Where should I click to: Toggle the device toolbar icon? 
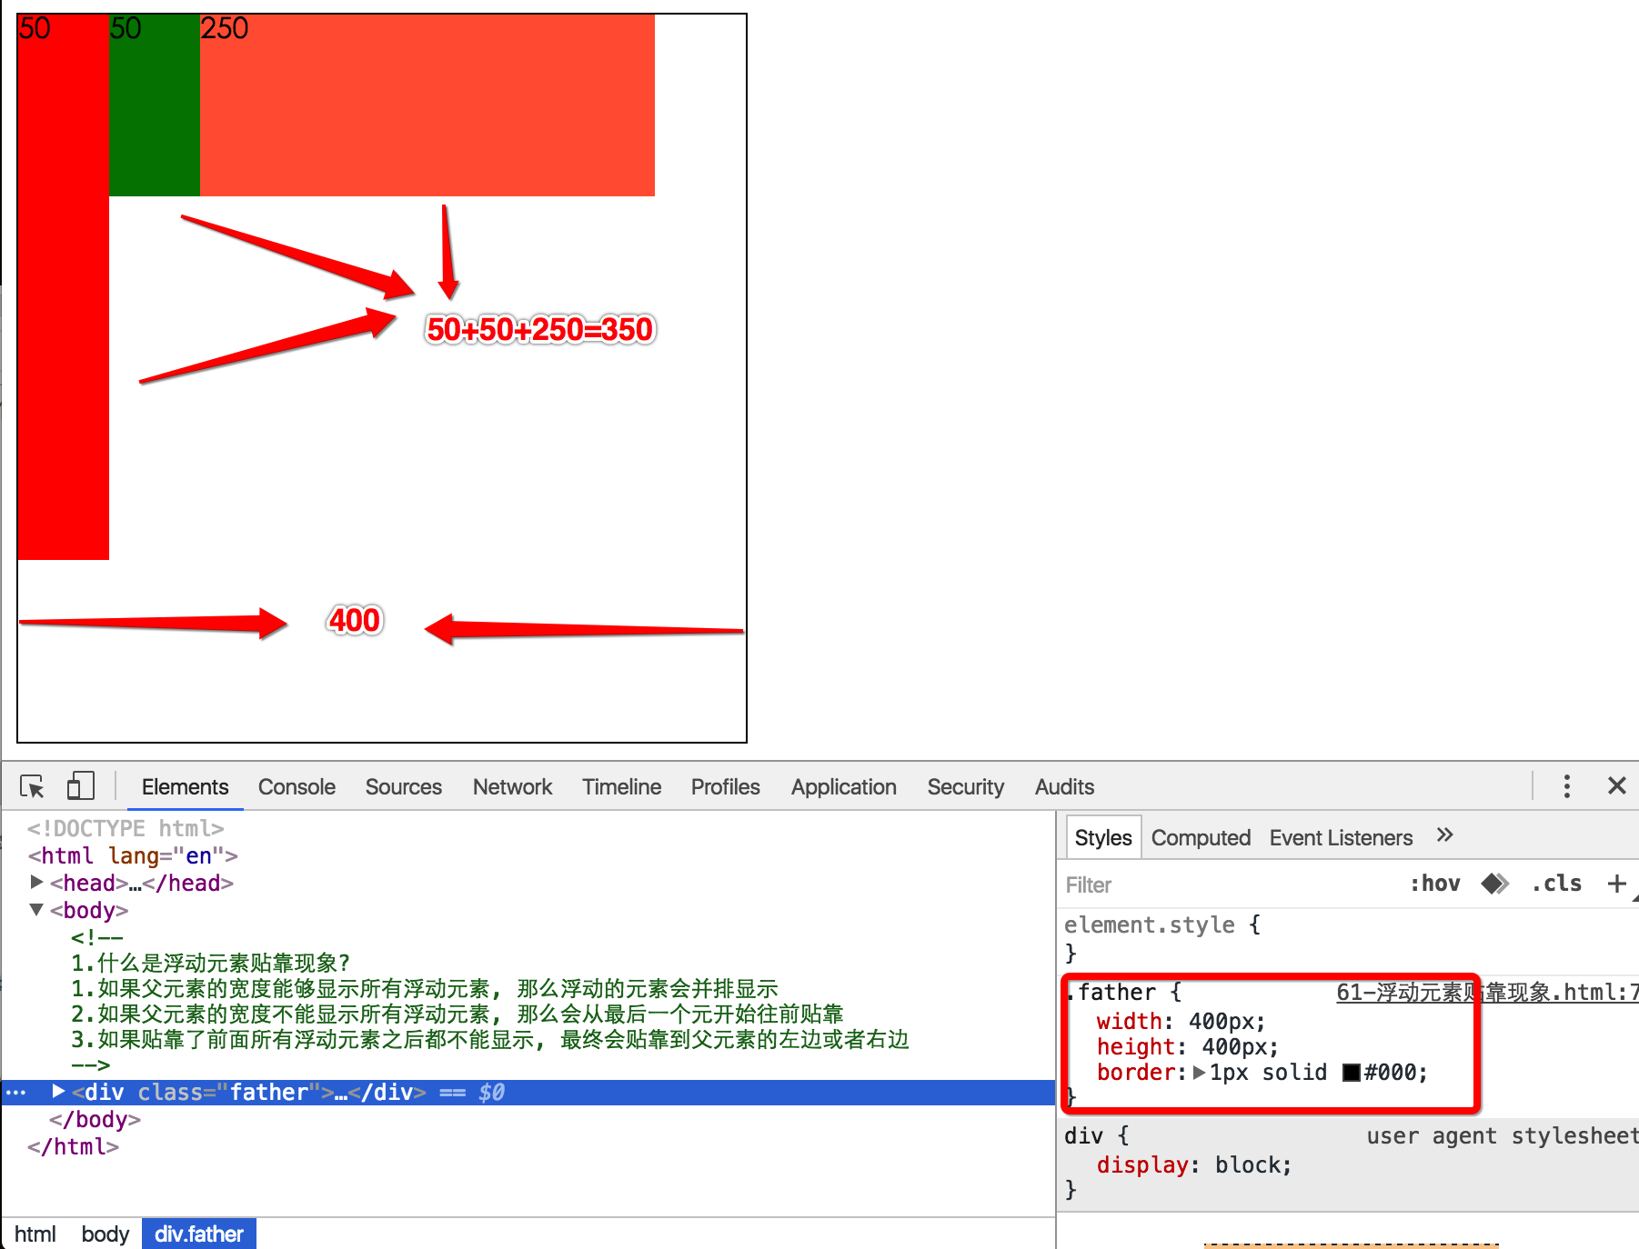click(x=80, y=786)
